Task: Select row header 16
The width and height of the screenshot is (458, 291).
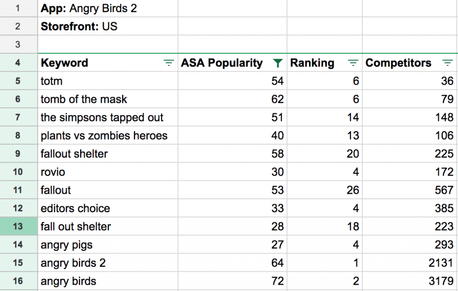Action: click(19, 281)
